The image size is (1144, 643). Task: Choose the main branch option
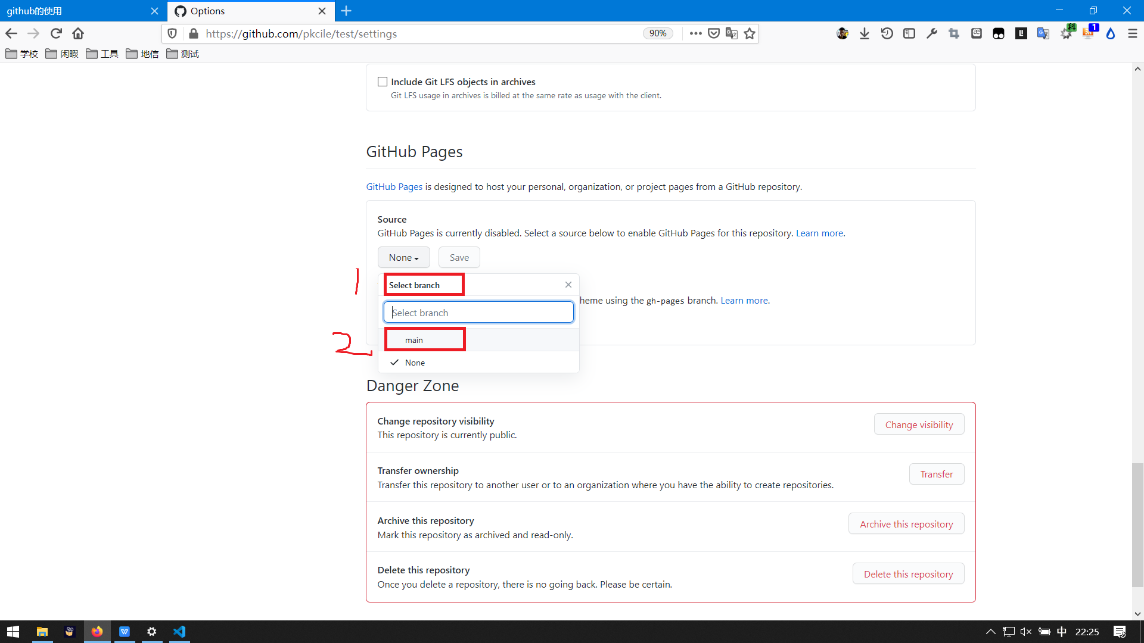click(x=478, y=340)
